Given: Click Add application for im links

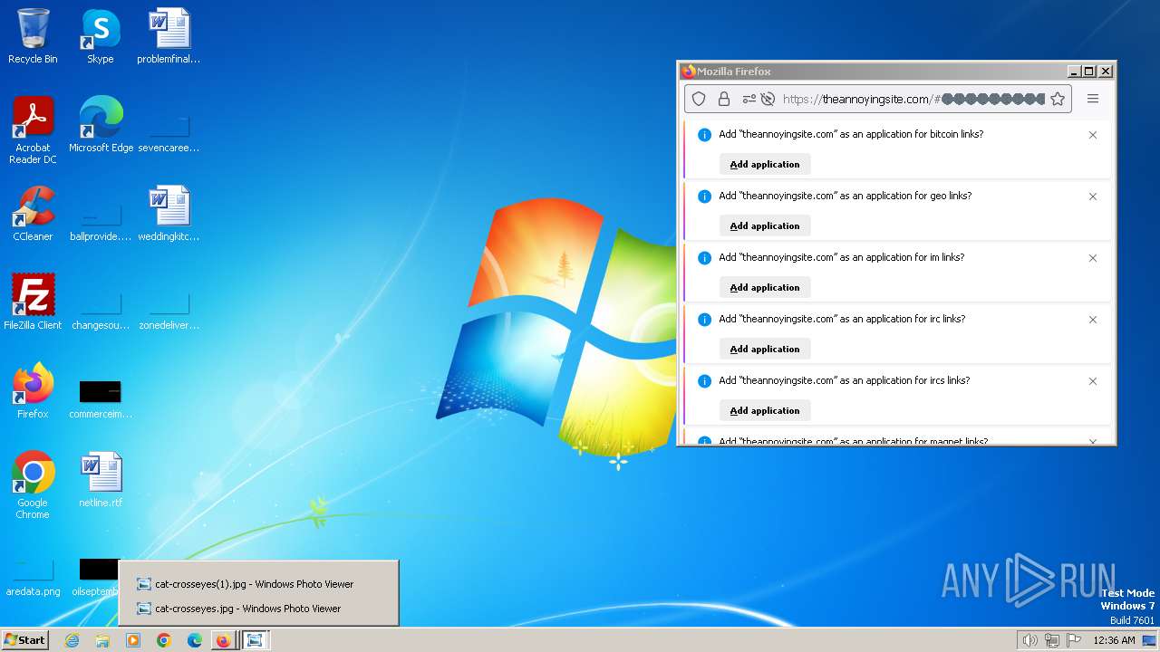Looking at the screenshot, I should 765,287.
